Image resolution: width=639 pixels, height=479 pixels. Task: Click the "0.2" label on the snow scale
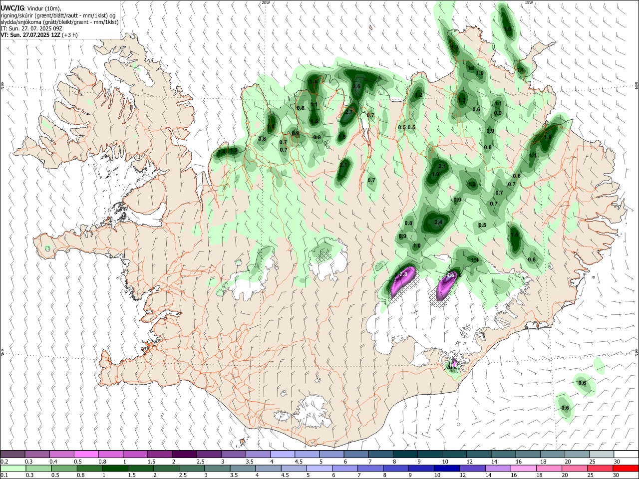[4, 462]
